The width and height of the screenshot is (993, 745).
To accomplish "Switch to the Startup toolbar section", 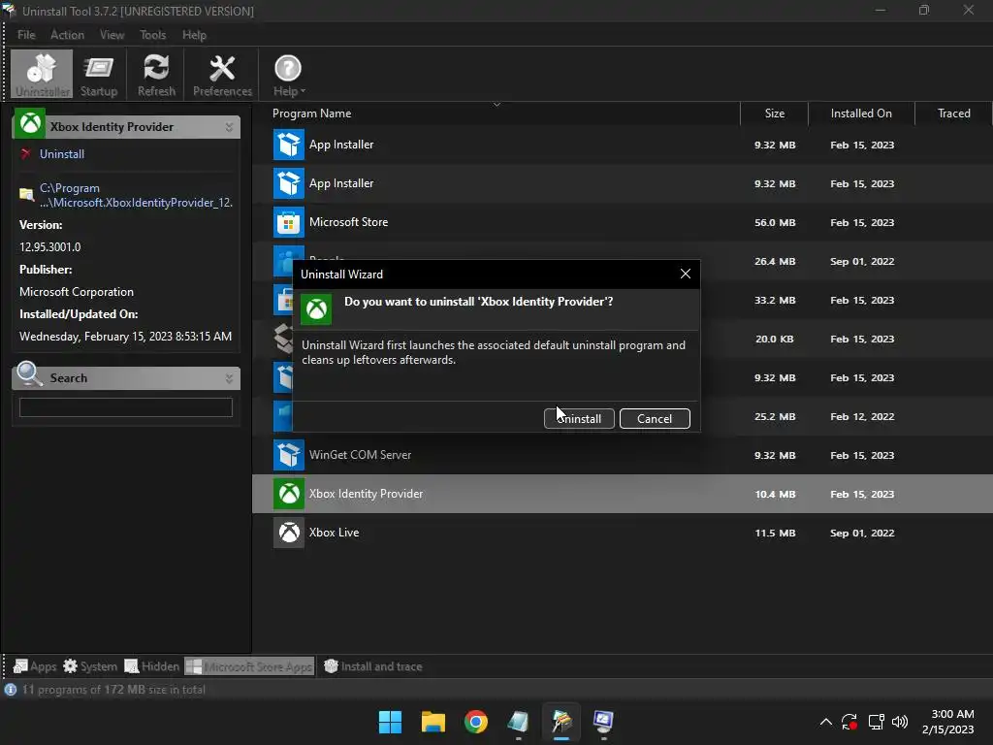I will [99, 74].
